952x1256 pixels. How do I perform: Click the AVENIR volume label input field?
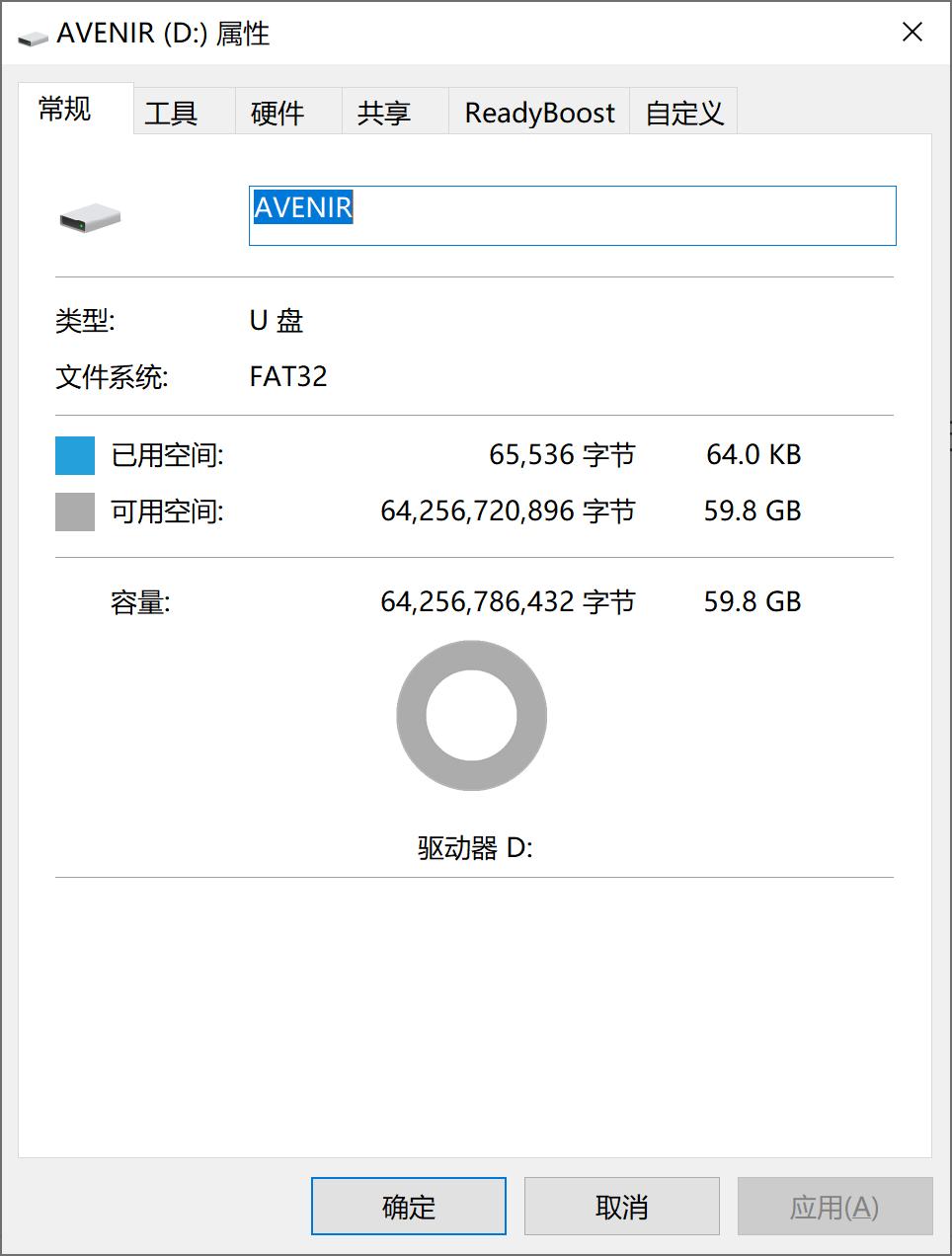click(x=572, y=215)
